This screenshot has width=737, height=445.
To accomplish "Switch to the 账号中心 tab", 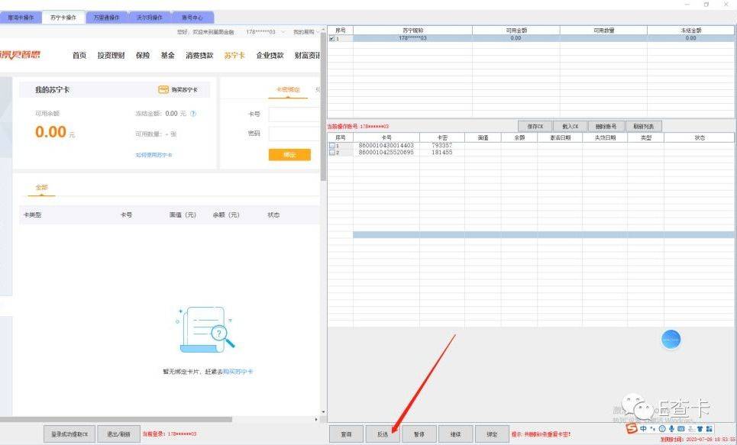I will click(x=192, y=16).
